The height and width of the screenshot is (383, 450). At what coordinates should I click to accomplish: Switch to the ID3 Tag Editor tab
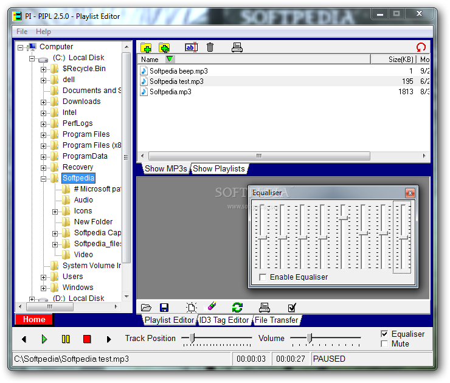click(x=224, y=320)
